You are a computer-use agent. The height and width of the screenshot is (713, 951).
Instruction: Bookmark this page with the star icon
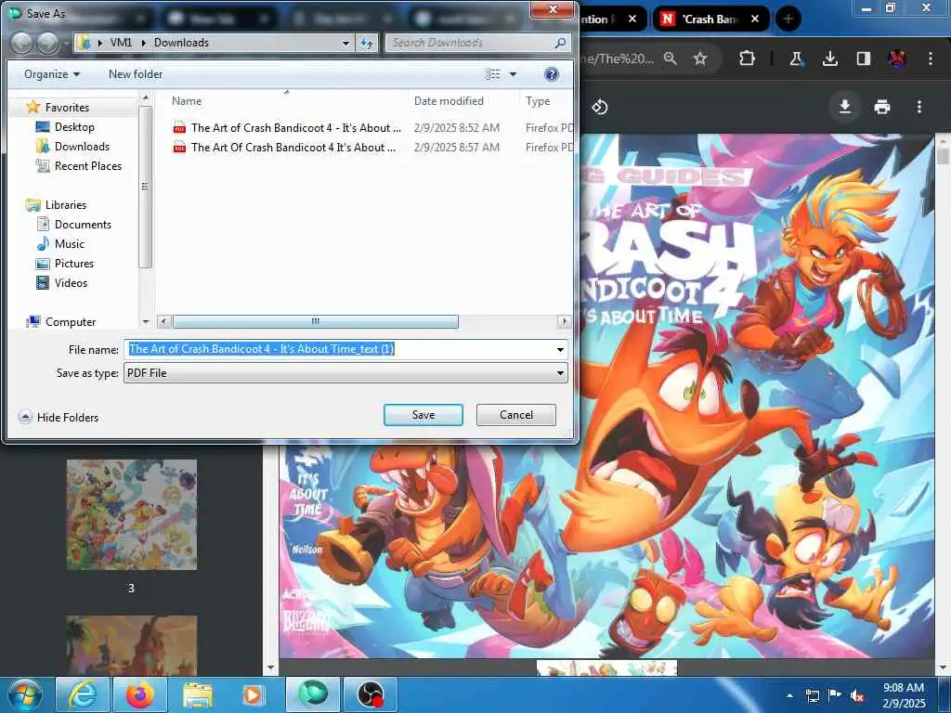coord(700,58)
